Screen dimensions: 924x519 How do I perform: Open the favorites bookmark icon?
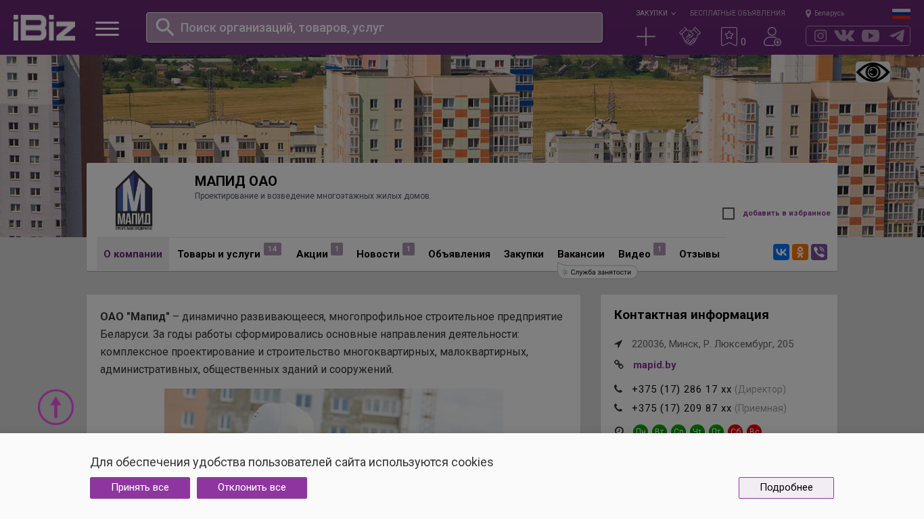pos(729,36)
